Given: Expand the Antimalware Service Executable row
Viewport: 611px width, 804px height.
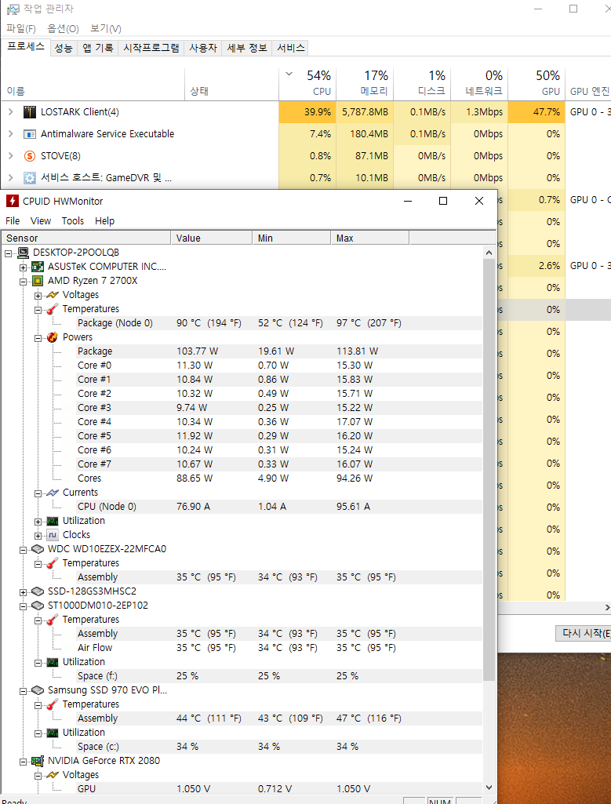Looking at the screenshot, I should pyautogui.click(x=11, y=134).
